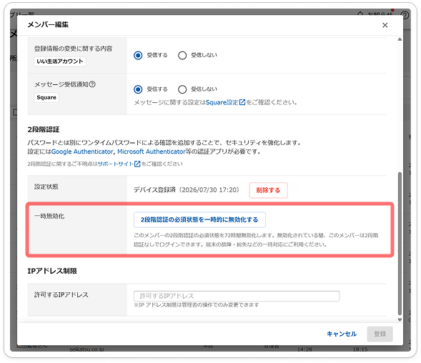This screenshot has width=421, height=363.
Task: Open the external link icon after Square設定
Action: [242, 102]
